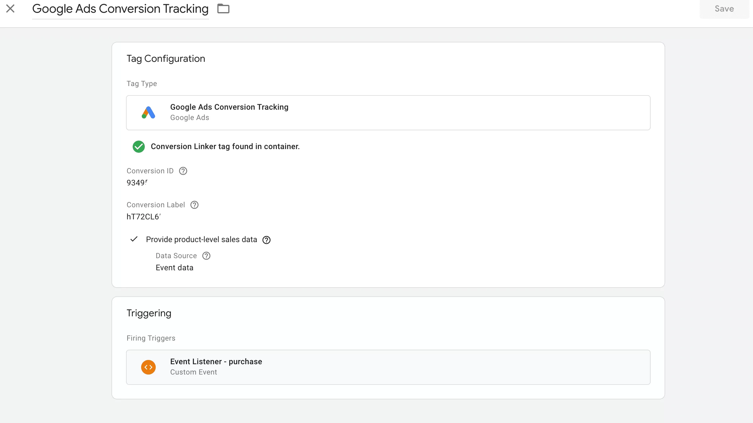The width and height of the screenshot is (753, 423).
Task: Click the Triggering section heading
Action: (x=149, y=313)
